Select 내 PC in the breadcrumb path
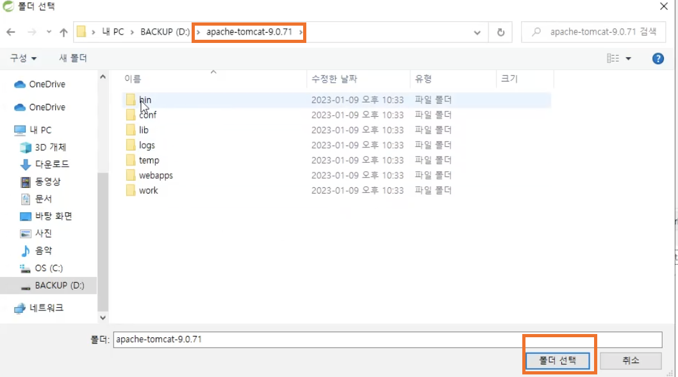This screenshot has height=377, width=678. [x=113, y=32]
